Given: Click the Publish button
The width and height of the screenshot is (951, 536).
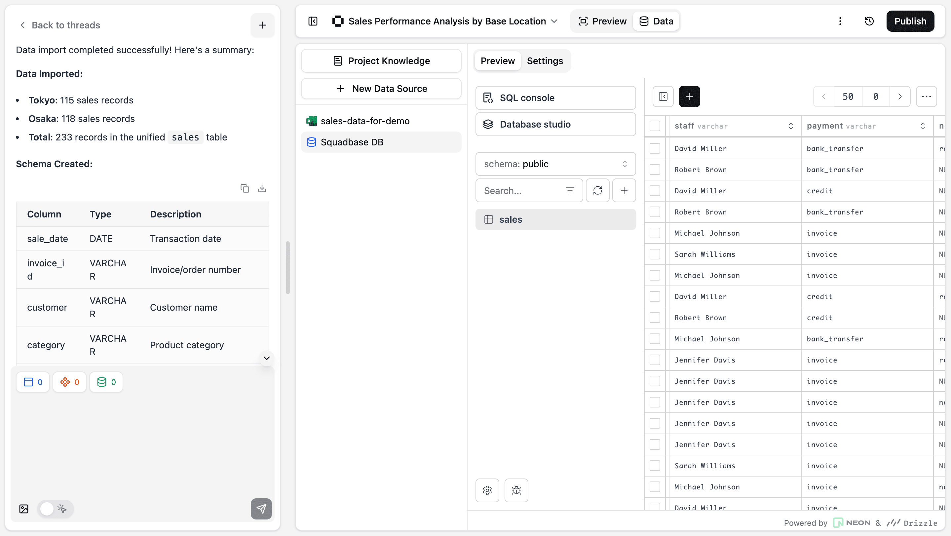Looking at the screenshot, I should tap(910, 21).
